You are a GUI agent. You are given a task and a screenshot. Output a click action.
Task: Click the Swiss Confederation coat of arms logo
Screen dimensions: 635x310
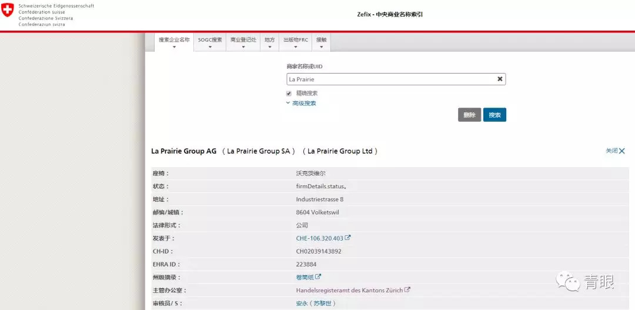coord(7,10)
